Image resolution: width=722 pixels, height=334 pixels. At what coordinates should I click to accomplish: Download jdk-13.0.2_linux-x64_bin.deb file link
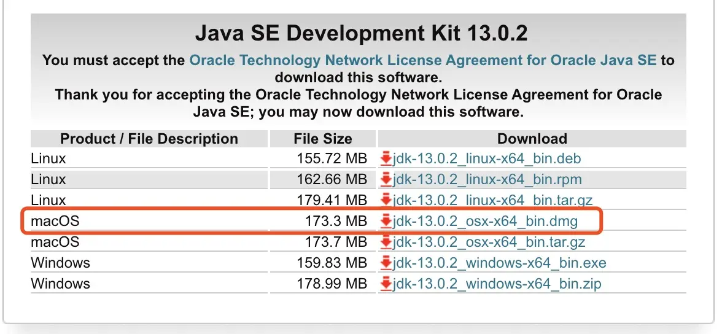(487, 159)
